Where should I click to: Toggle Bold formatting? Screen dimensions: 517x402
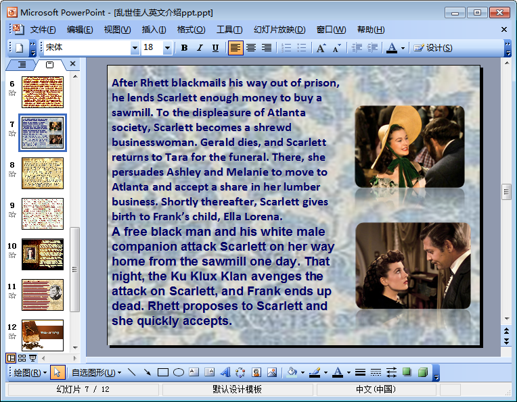[184, 48]
